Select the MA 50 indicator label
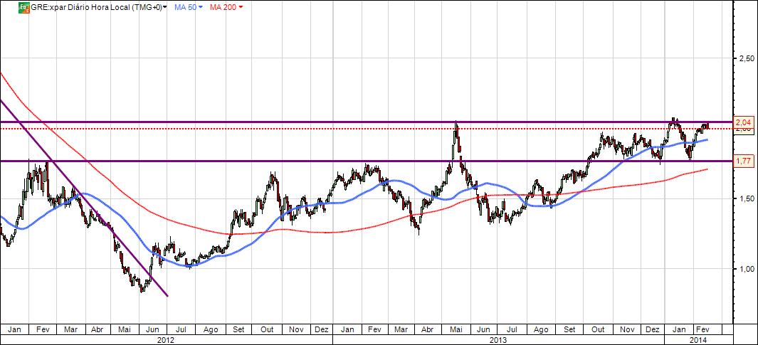 coord(185,7)
